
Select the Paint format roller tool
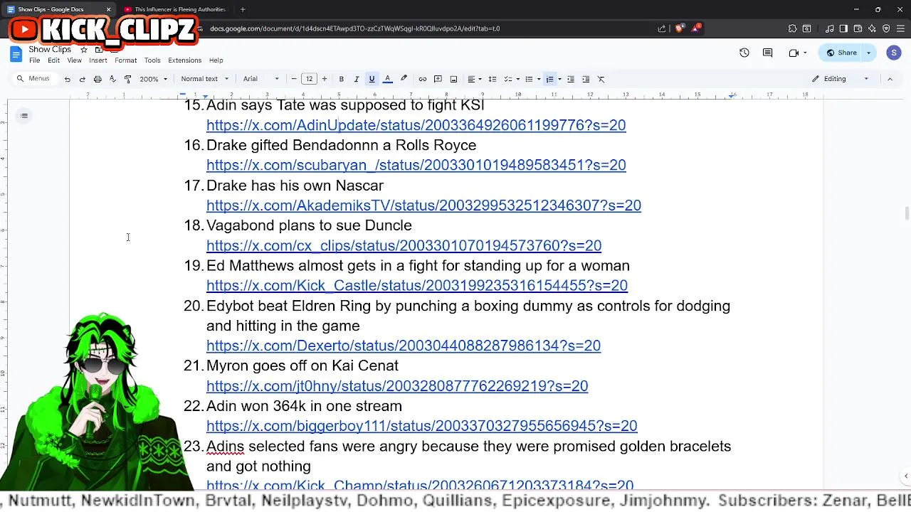point(127,79)
